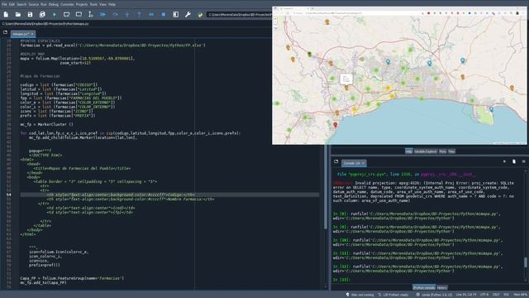Image resolution: width=529 pixels, height=298 pixels.
Task: Step over the current line (debug)
Action: click(115, 15)
